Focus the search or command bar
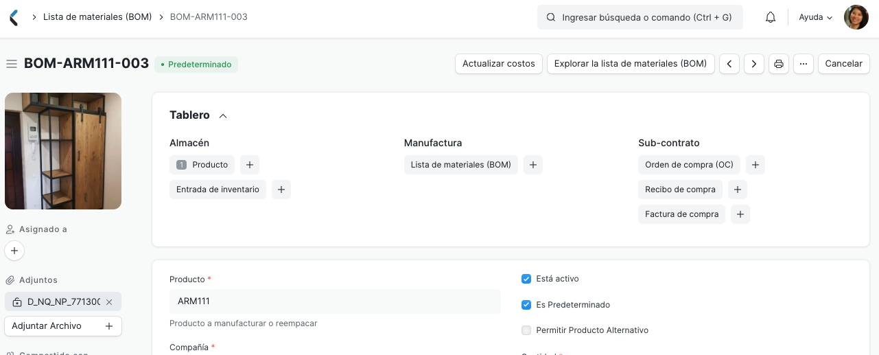The width and height of the screenshot is (879, 355). click(x=640, y=17)
